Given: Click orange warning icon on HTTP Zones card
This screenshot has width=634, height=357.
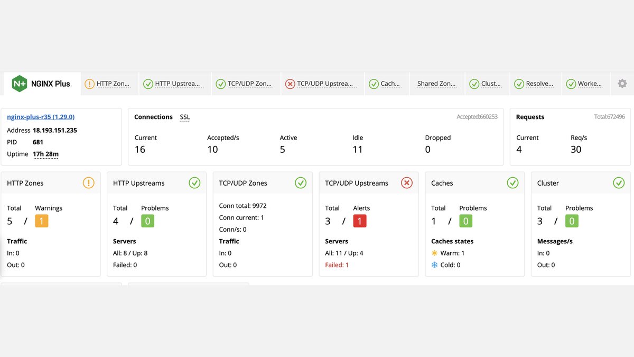Looking at the screenshot, I should tap(89, 183).
